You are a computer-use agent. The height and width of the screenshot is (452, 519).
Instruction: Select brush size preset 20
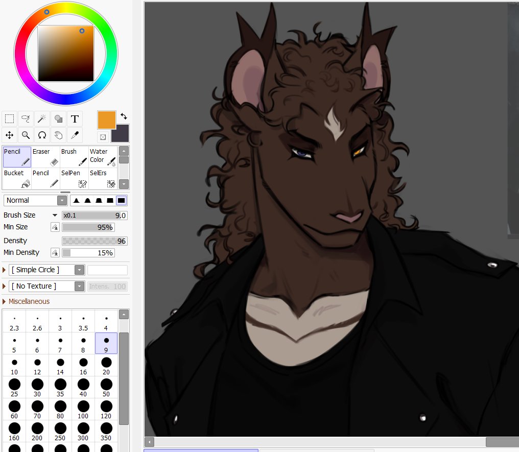[106, 366]
